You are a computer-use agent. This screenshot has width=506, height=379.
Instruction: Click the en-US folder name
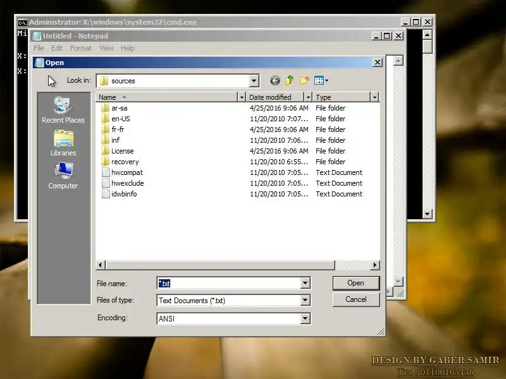(121, 119)
